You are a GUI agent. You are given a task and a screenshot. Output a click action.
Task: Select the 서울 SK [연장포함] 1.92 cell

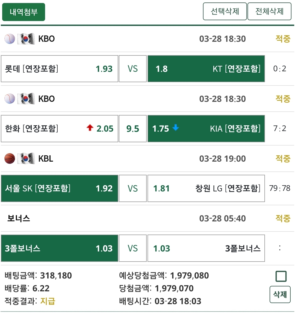tap(60, 188)
